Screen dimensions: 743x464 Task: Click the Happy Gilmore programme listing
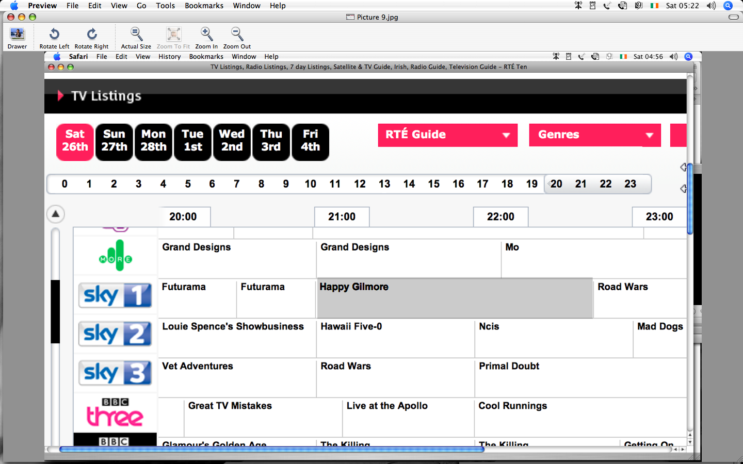coord(454,298)
